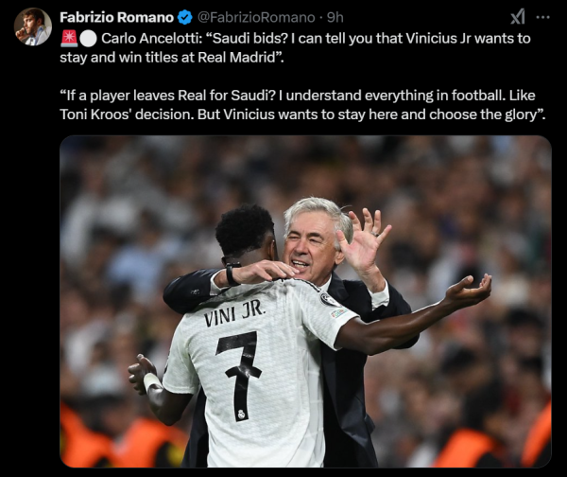Click the Real Madrid crest below the number
The width and height of the screenshot is (567, 477).
pos(242,415)
